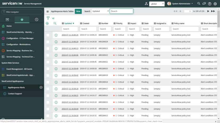220x123 pixels.
Task: Open Number column options menu icon
Action: click(x=100, y=23)
